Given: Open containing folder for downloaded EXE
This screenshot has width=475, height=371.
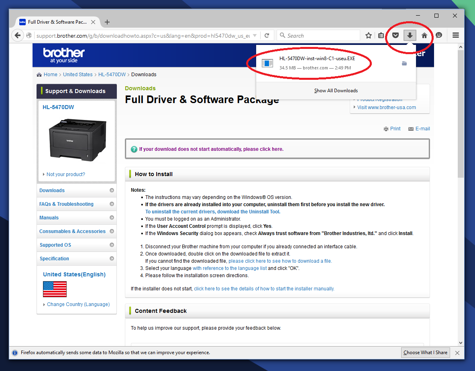Looking at the screenshot, I should click(404, 63).
